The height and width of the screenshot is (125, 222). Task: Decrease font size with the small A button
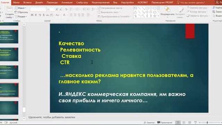[61, 9]
